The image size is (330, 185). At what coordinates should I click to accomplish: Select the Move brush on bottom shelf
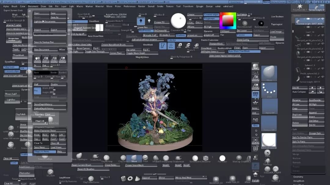134,158
